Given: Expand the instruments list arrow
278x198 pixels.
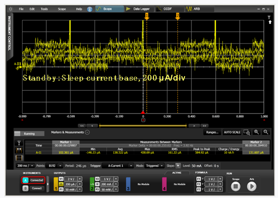Looking at the screenshot, I should tap(48, 184).
